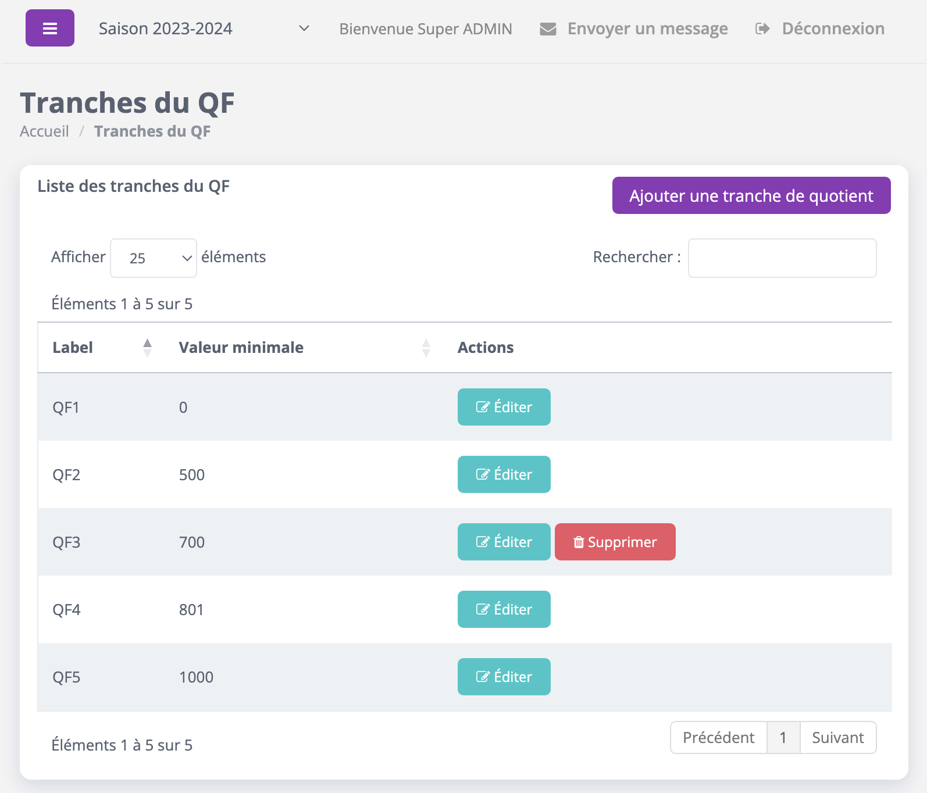
Task: Focus the Rechercher search field
Action: coord(782,258)
